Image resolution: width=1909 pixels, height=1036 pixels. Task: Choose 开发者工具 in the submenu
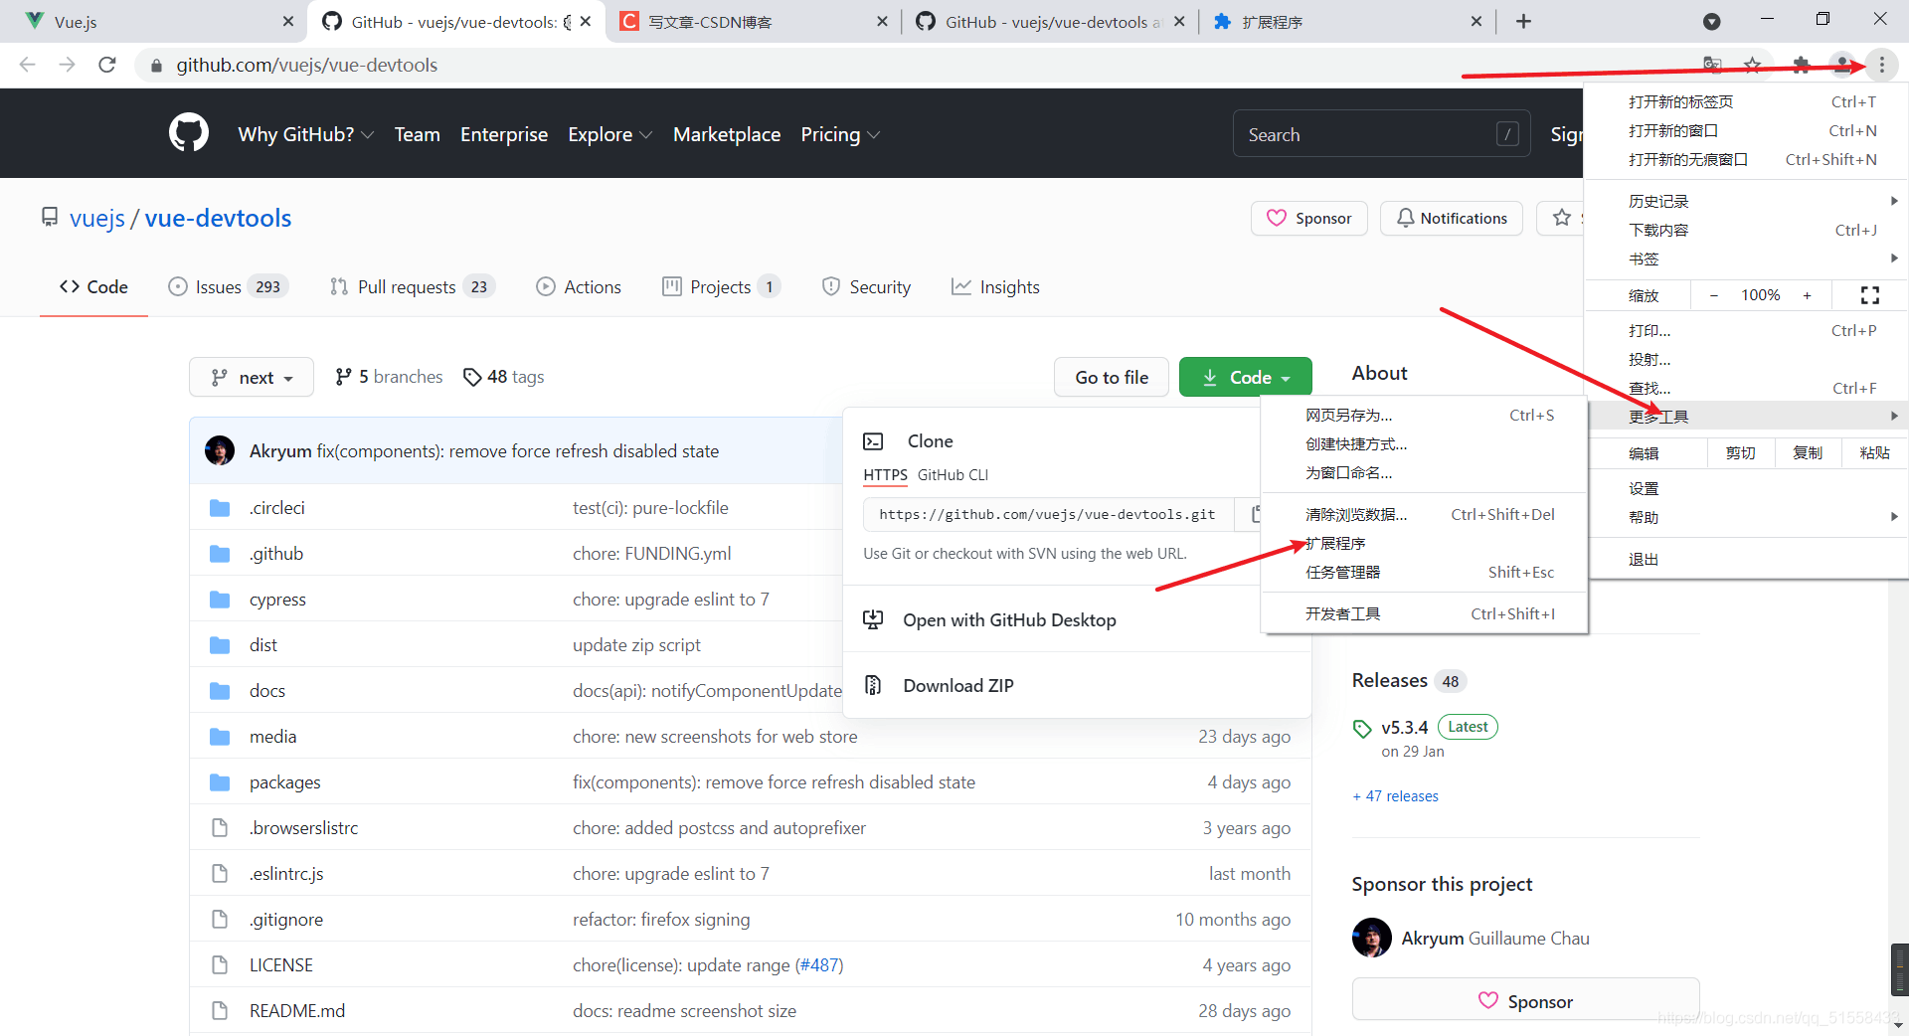[x=1424, y=613]
